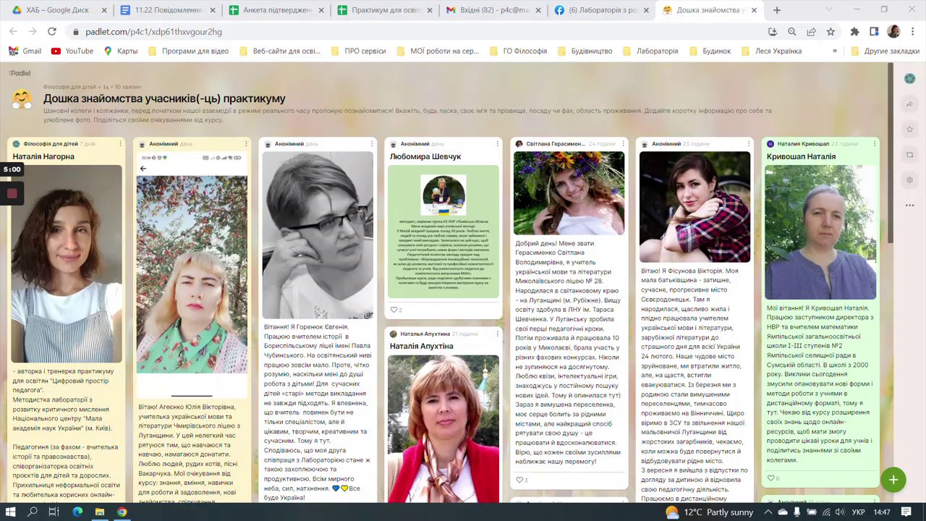Reload the page in Chrome
The height and width of the screenshot is (521, 926).
(x=51, y=32)
